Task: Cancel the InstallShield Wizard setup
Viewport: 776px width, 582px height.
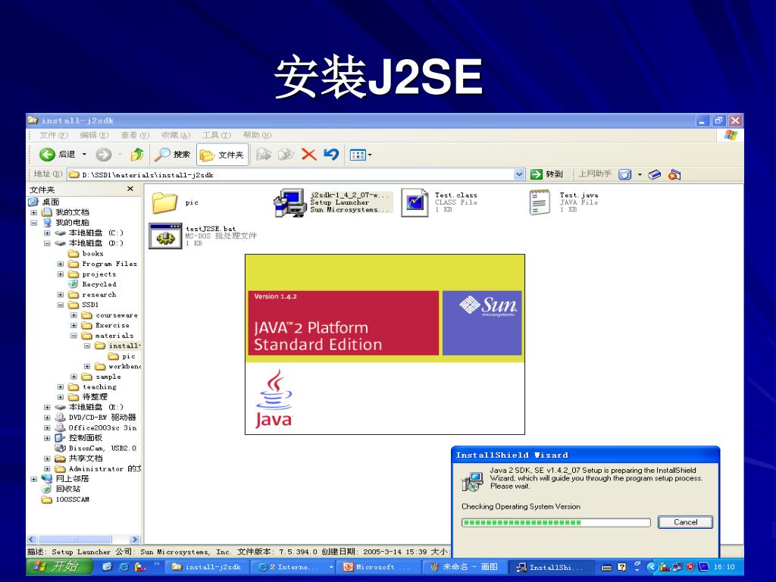Action: 685,522
